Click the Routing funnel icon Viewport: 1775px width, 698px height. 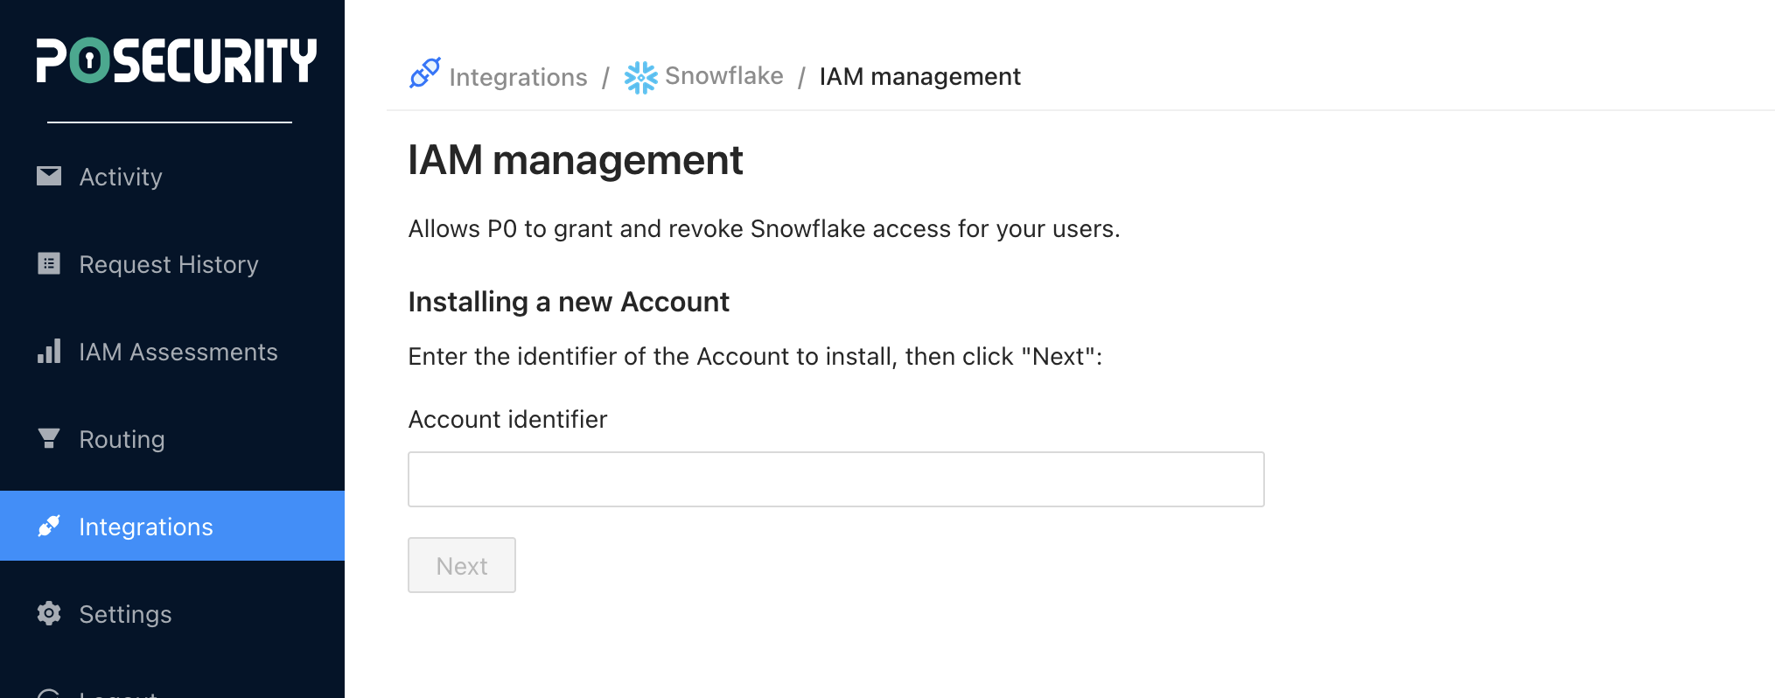click(49, 438)
